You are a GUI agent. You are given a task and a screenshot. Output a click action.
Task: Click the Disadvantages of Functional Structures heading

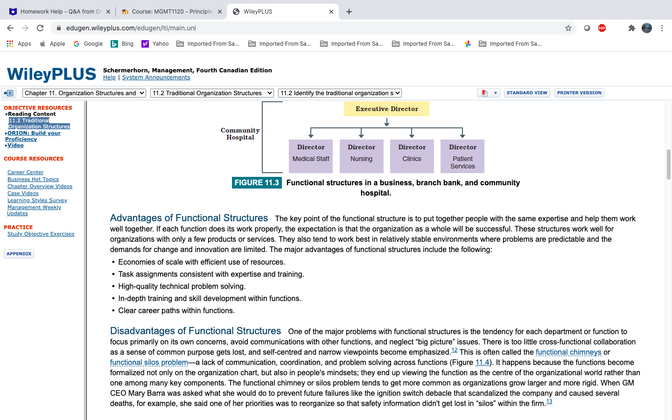click(x=196, y=331)
